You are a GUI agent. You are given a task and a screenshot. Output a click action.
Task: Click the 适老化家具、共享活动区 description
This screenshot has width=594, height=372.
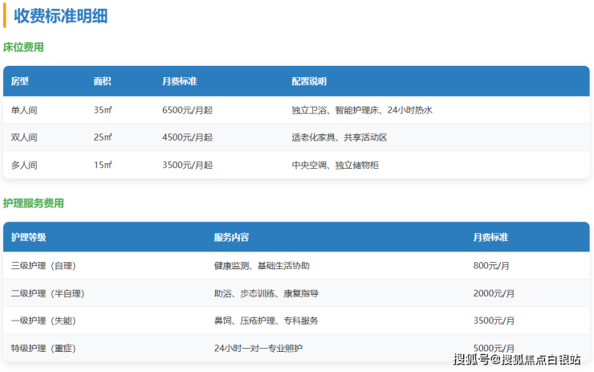tap(340, 137)
